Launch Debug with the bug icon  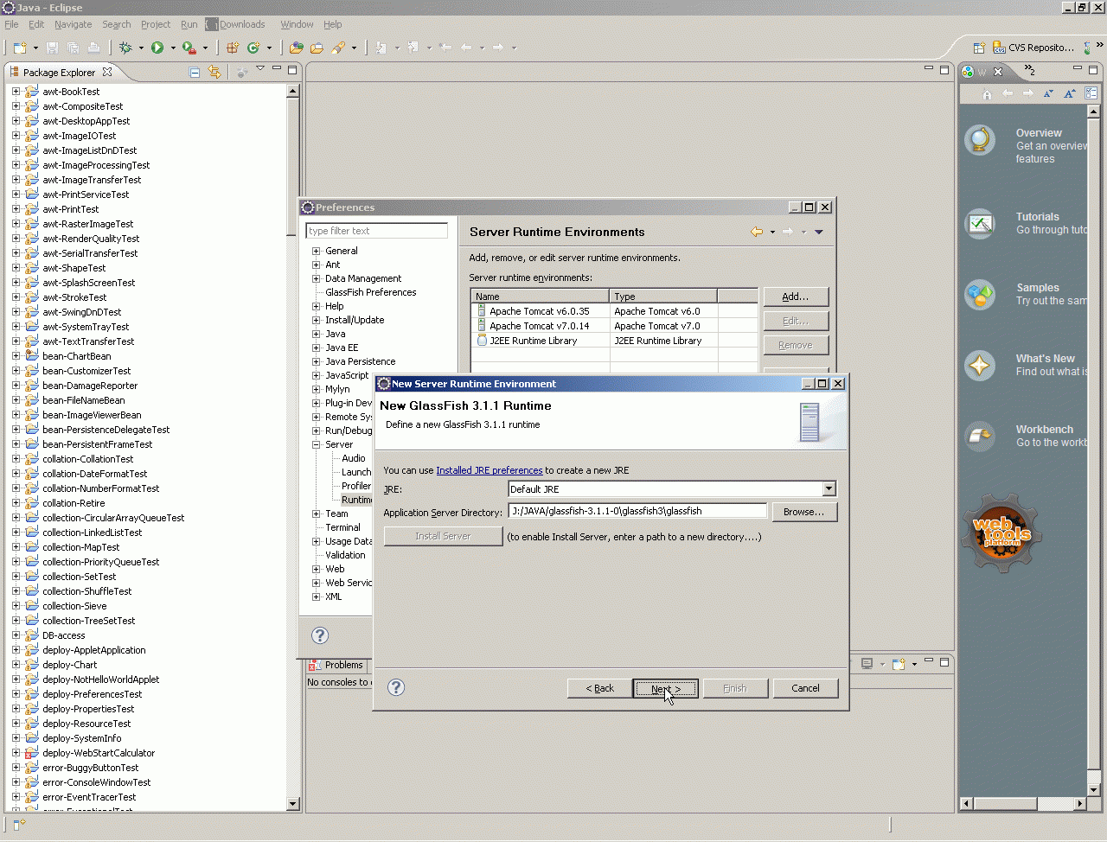[126, 48]
